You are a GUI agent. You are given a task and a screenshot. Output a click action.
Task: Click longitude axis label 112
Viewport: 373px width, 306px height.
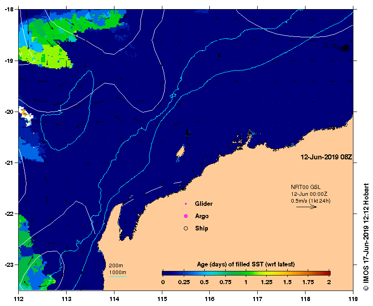click(x=19, y=299)
